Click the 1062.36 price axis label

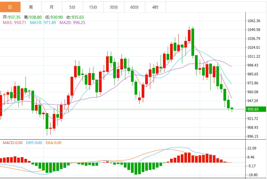tap(254, 21)
